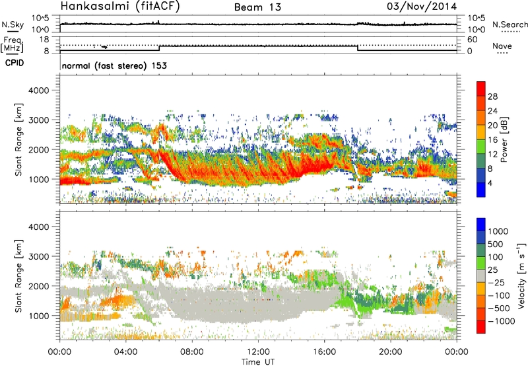
Task: Click the red top of power colorbar
Action: pyautogui.click(x=481, y=89)
